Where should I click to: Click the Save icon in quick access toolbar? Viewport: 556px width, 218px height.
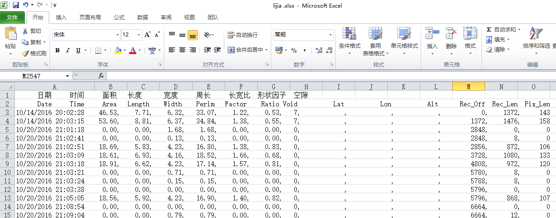(x=16, y=5)
